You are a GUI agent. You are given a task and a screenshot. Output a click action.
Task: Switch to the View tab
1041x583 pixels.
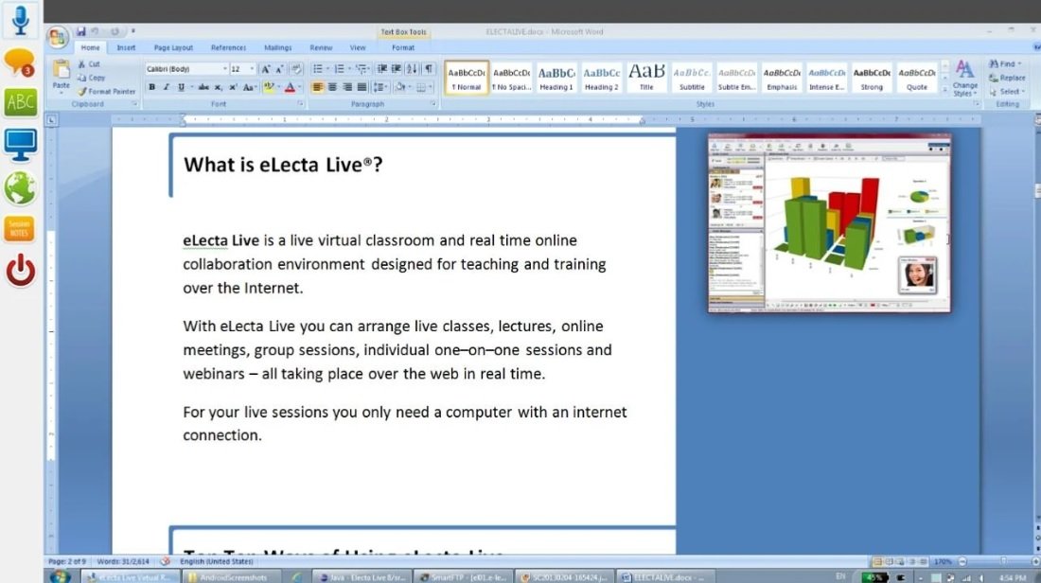pos(358,48)
